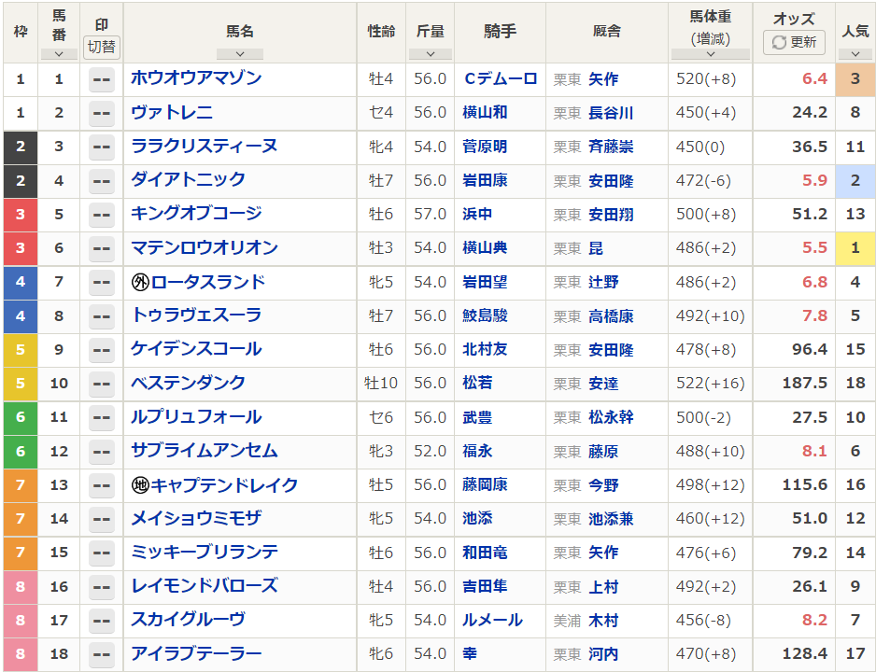The width and height of the screenshot is (876, 672).
Task: Open trainer page for 長谷川
Action: (x=611, y=113)
